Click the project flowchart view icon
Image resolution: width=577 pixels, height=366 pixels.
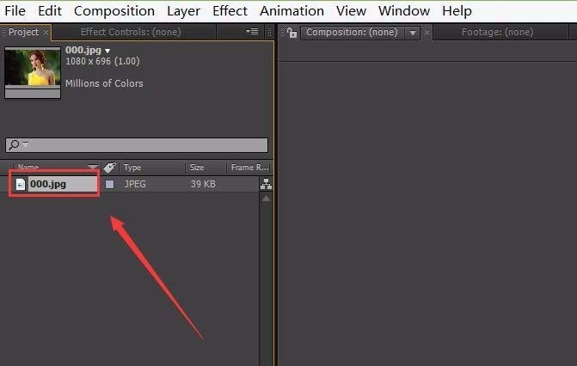(266, 184)
